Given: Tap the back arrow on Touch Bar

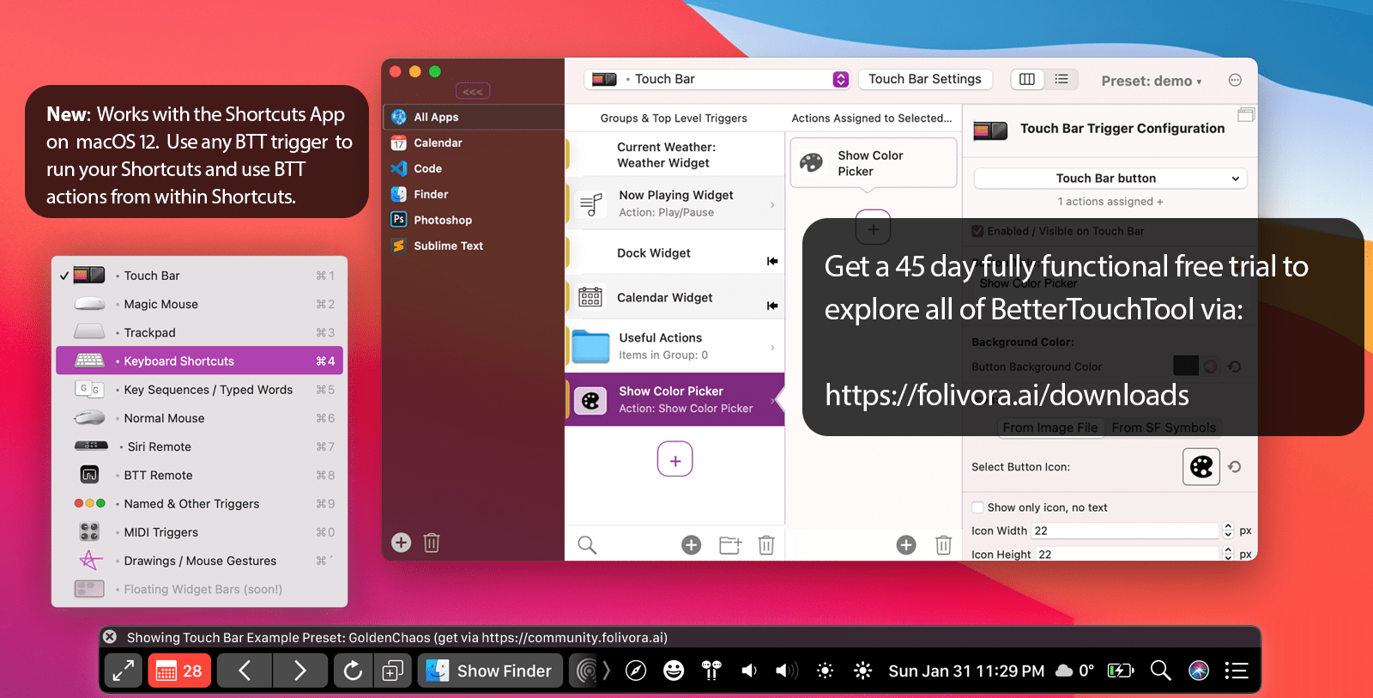Looking at the screenshot, I should 245,671.
